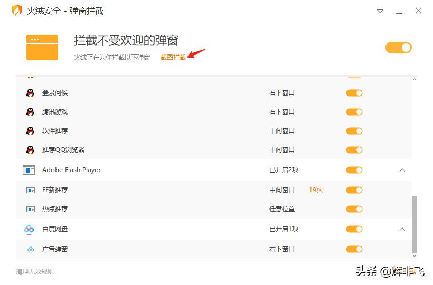Screen dimensions: 433x285
Task: Toggle the main popup blocking switch
Action: click(399, 47)
